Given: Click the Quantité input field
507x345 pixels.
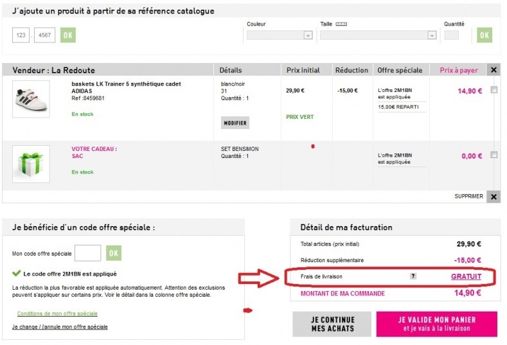Looking at the screenshot, I should click(452, 35).
